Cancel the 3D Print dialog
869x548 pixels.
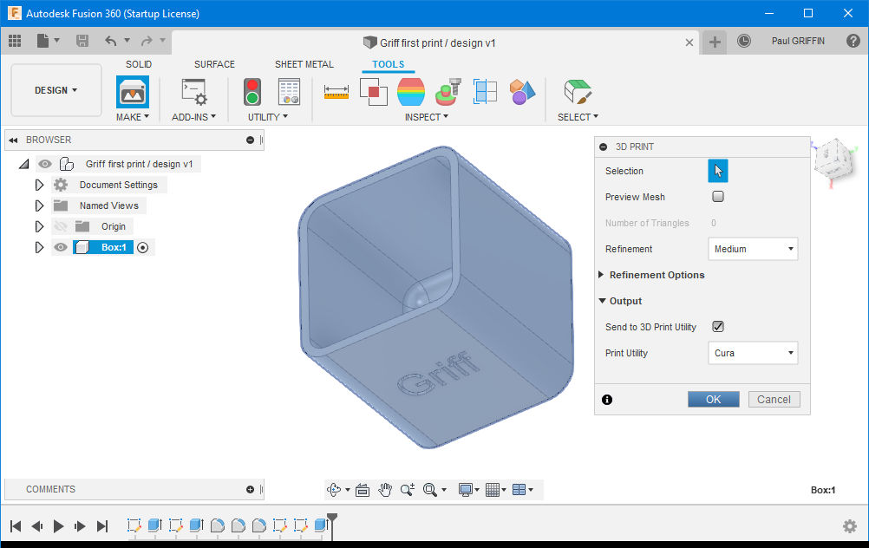click(774, 400)
